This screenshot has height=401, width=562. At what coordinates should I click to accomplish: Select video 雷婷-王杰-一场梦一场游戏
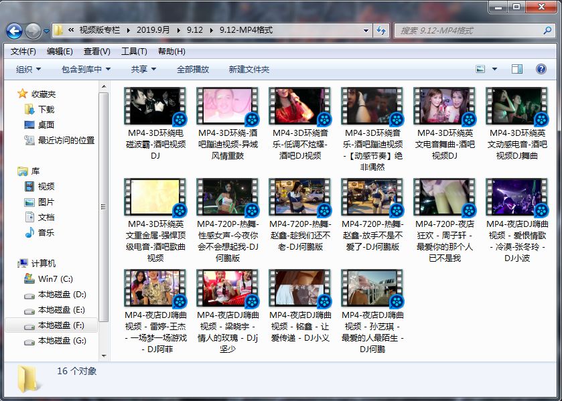point(155,311)
